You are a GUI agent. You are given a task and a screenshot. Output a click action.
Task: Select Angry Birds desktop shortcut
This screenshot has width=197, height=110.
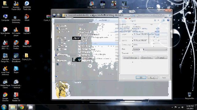[92, 5]
